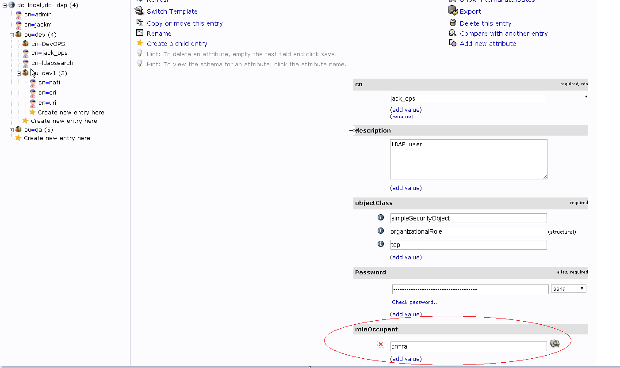Click info icon next to organizationalRole

tap(380, 231)
